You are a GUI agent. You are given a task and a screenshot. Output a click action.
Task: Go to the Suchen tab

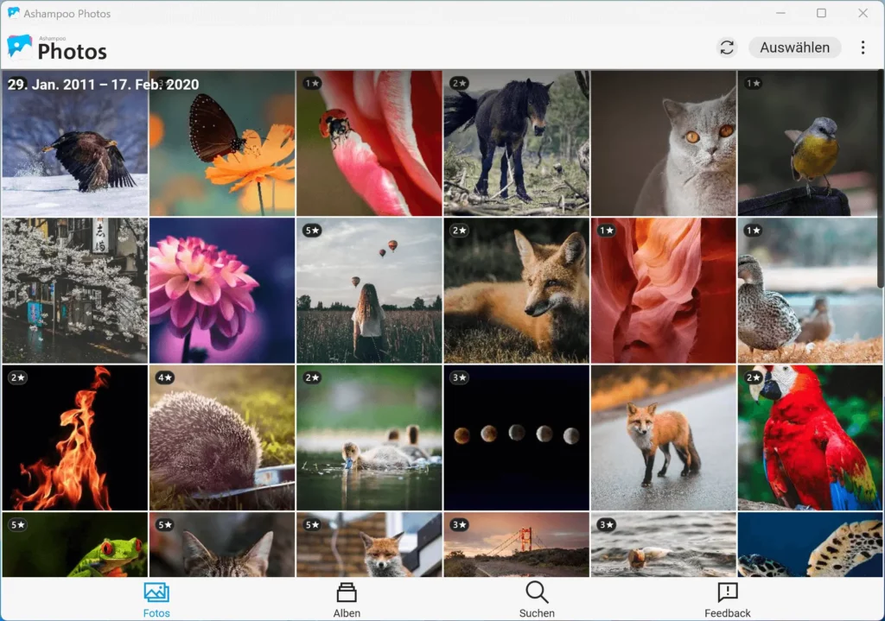[537, 600]
